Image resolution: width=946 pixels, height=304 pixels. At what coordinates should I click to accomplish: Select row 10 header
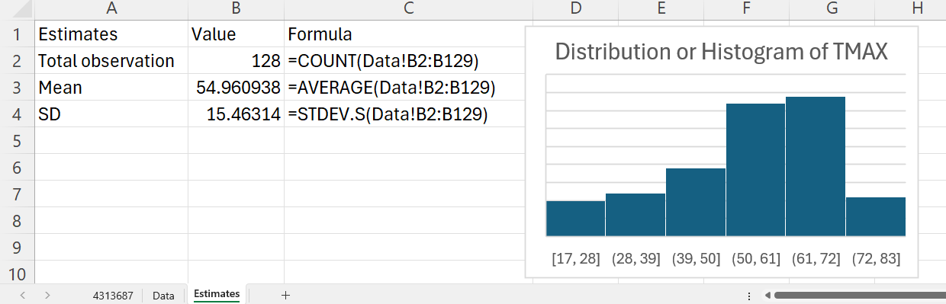point(17,273)
